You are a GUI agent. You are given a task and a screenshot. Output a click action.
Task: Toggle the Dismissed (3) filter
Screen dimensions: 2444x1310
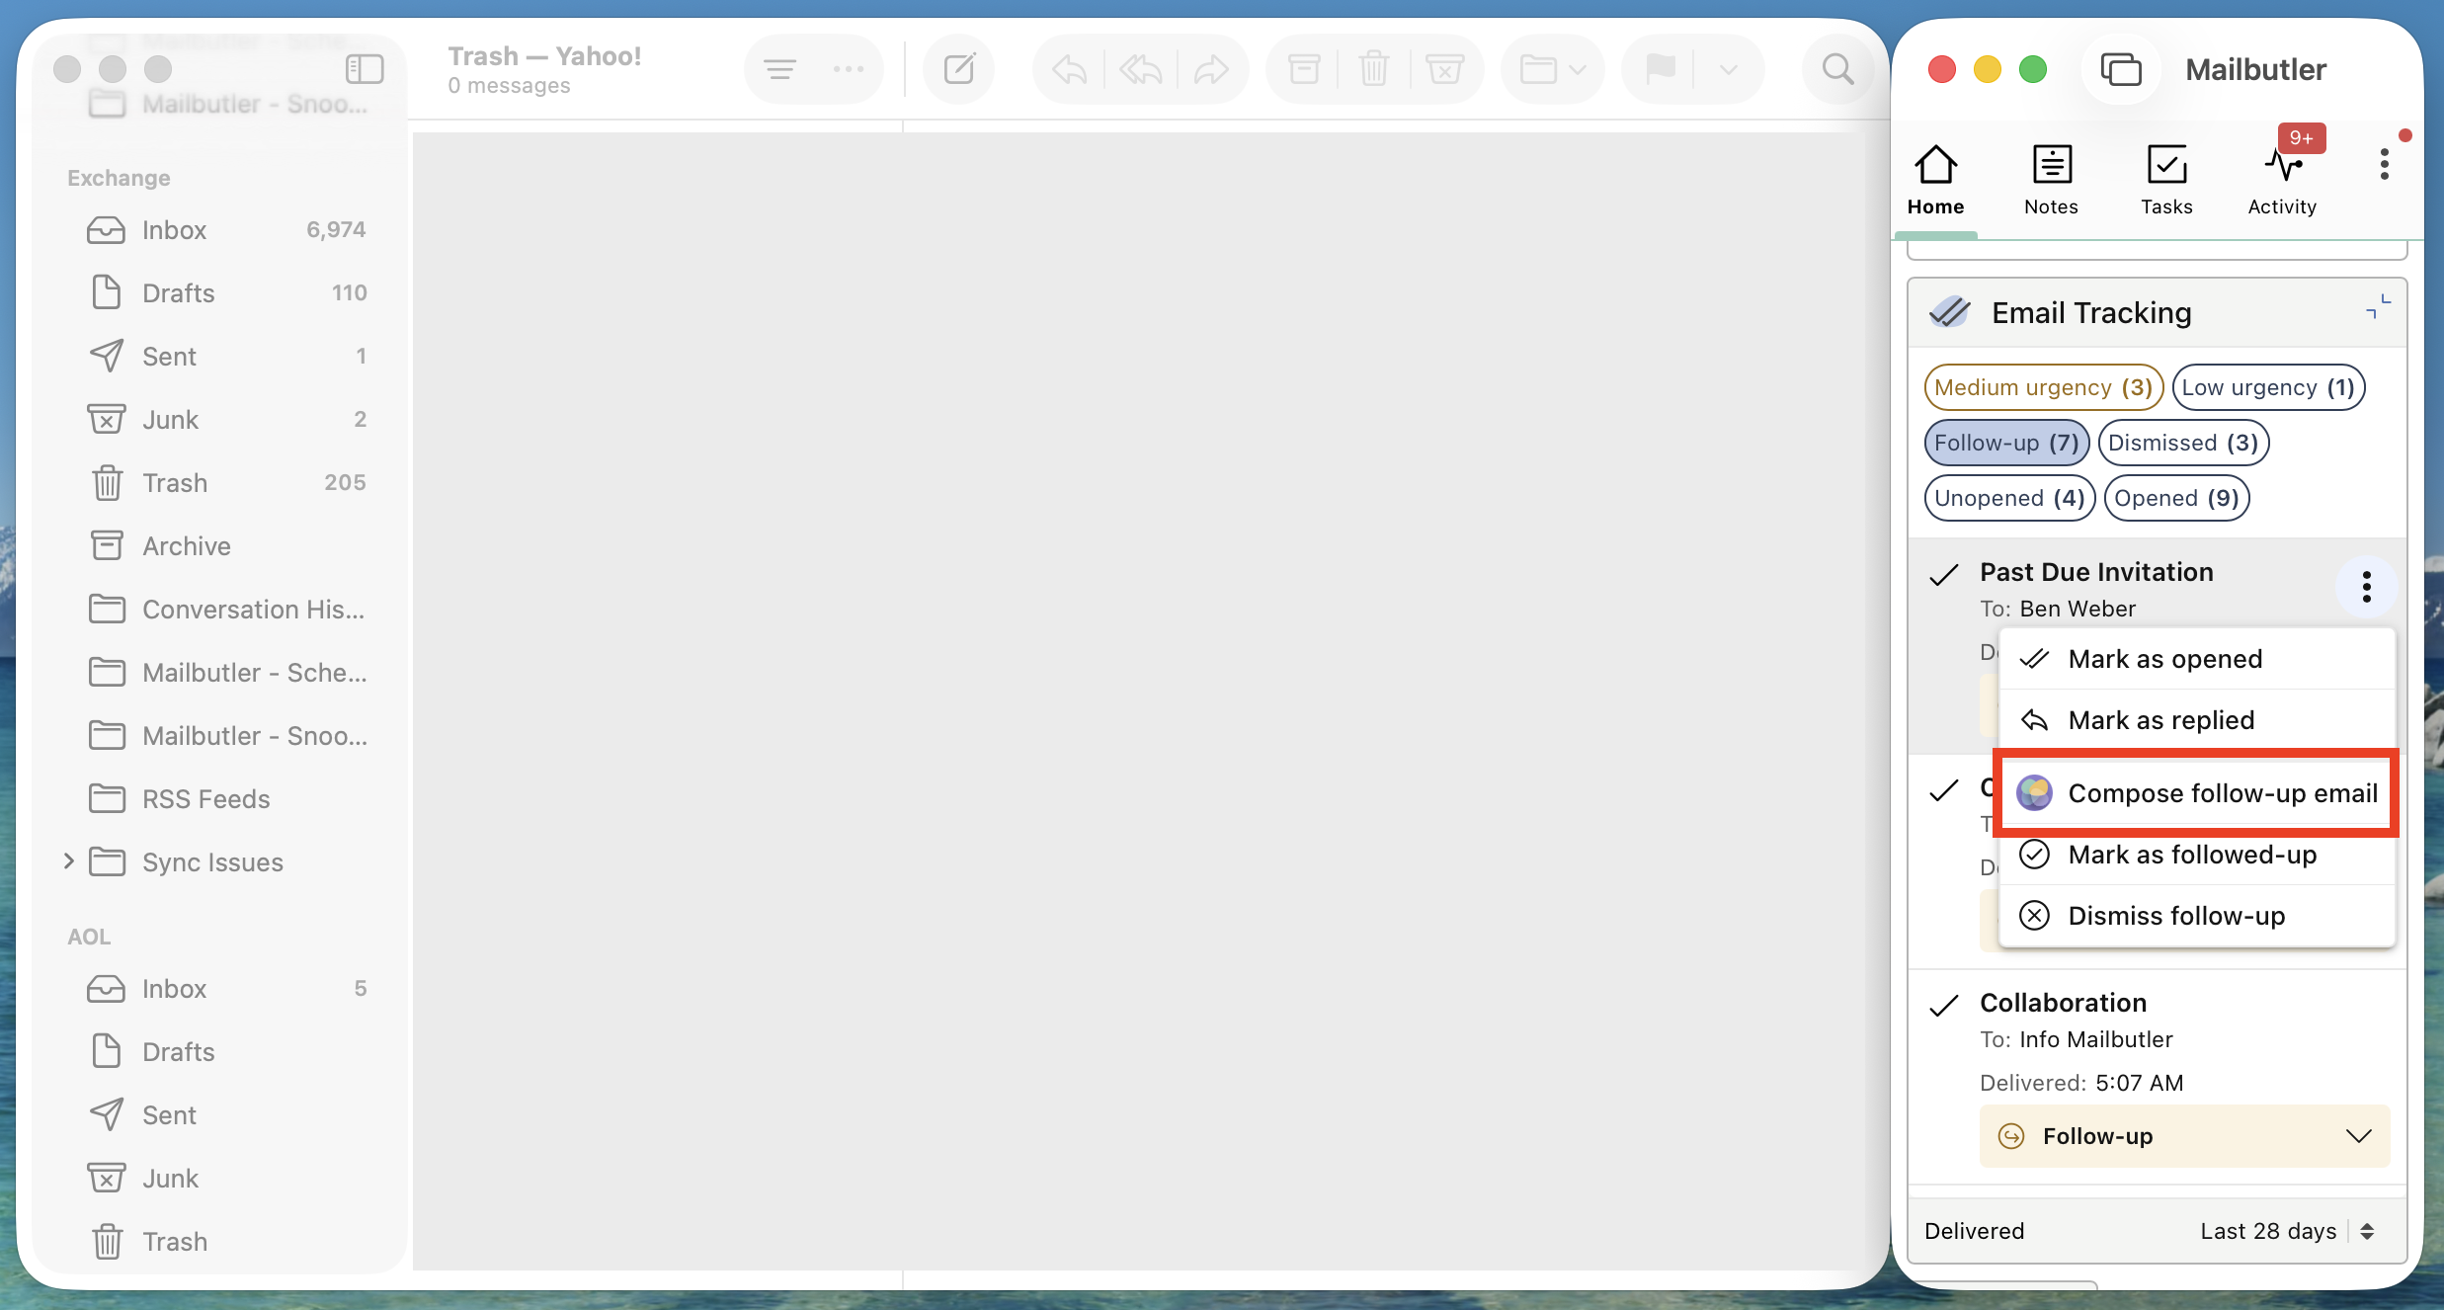click(2183, 443)
